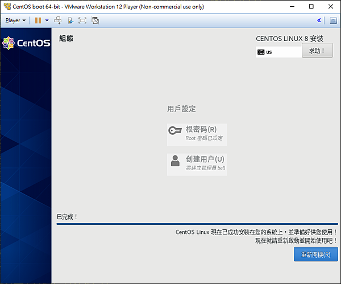
Task: Toggle Unity mode icon
Action: (x=95, y=20)
